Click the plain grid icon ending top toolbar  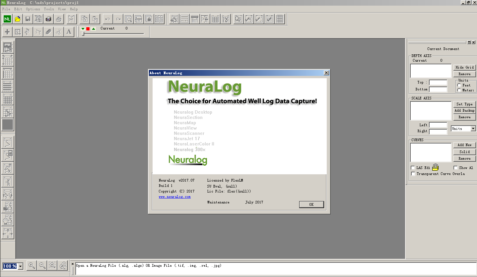[280, 19]
